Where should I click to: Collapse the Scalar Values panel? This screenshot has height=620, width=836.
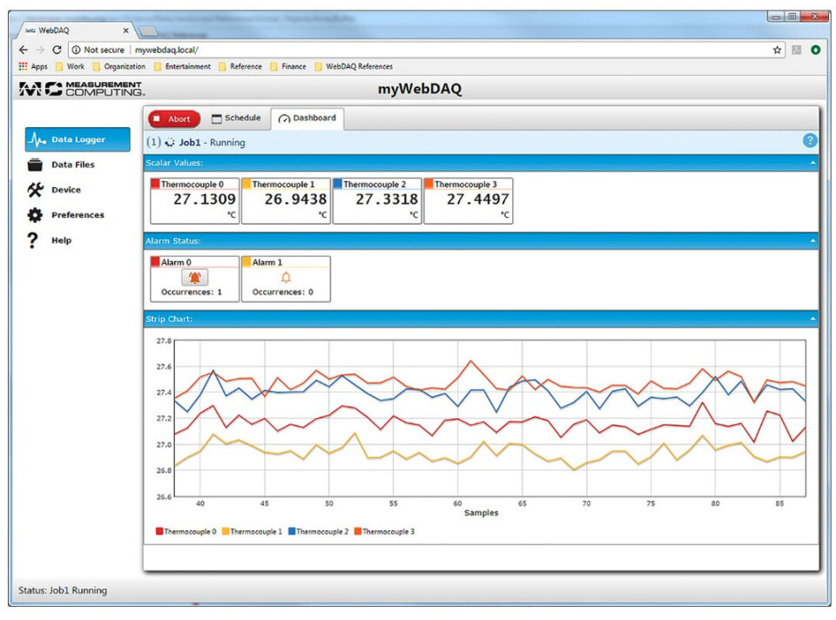pos(812,163)
